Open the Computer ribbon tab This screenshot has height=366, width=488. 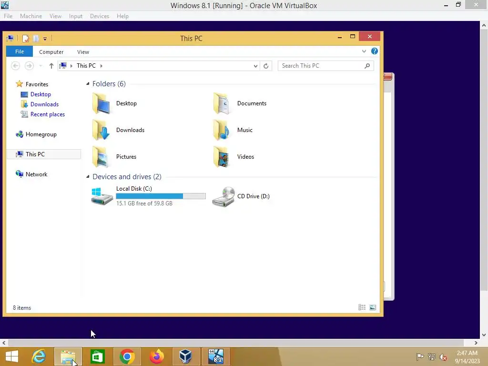(x=51, y=52)
